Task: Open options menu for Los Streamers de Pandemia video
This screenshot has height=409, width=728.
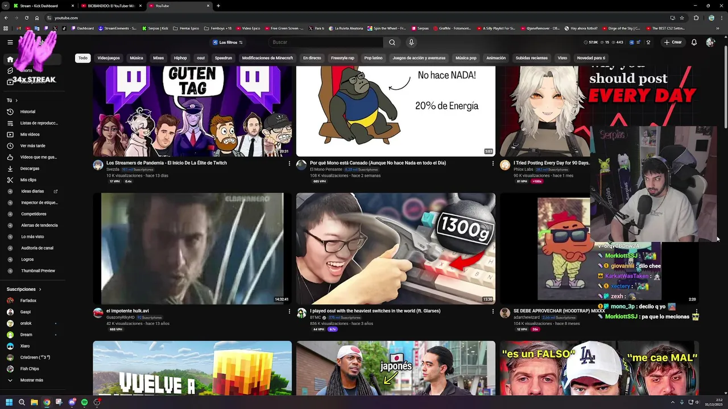Action: tap(289, 164)
